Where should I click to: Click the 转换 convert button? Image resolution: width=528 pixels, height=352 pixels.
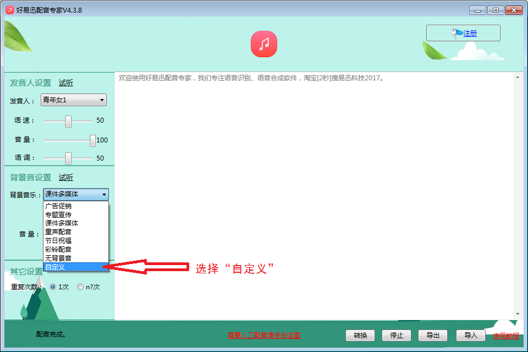tap(360, 335)
